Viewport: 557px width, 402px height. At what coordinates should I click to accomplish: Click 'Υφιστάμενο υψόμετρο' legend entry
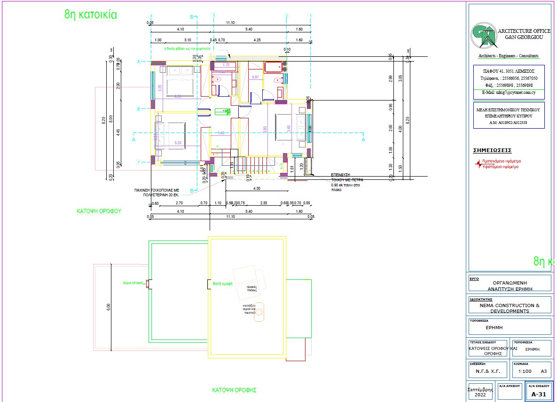[500, 166]
